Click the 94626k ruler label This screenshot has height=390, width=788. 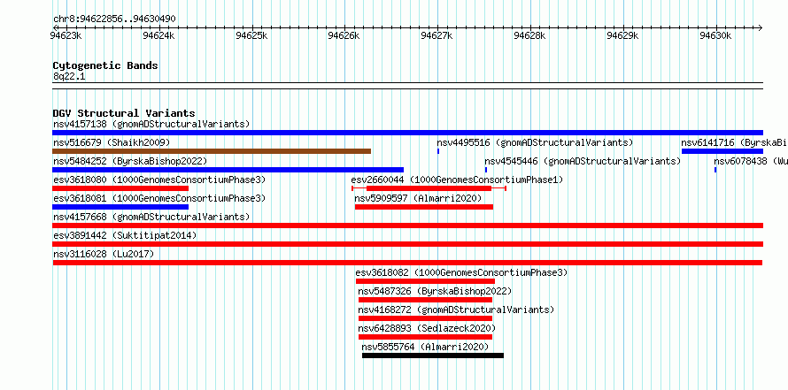coord(344,35)
